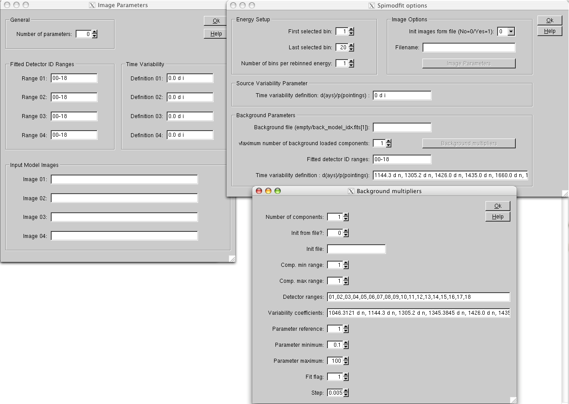569x404 pixels.
Task: Click X11 icon in Image Parameters title
Action: [92, 5]
